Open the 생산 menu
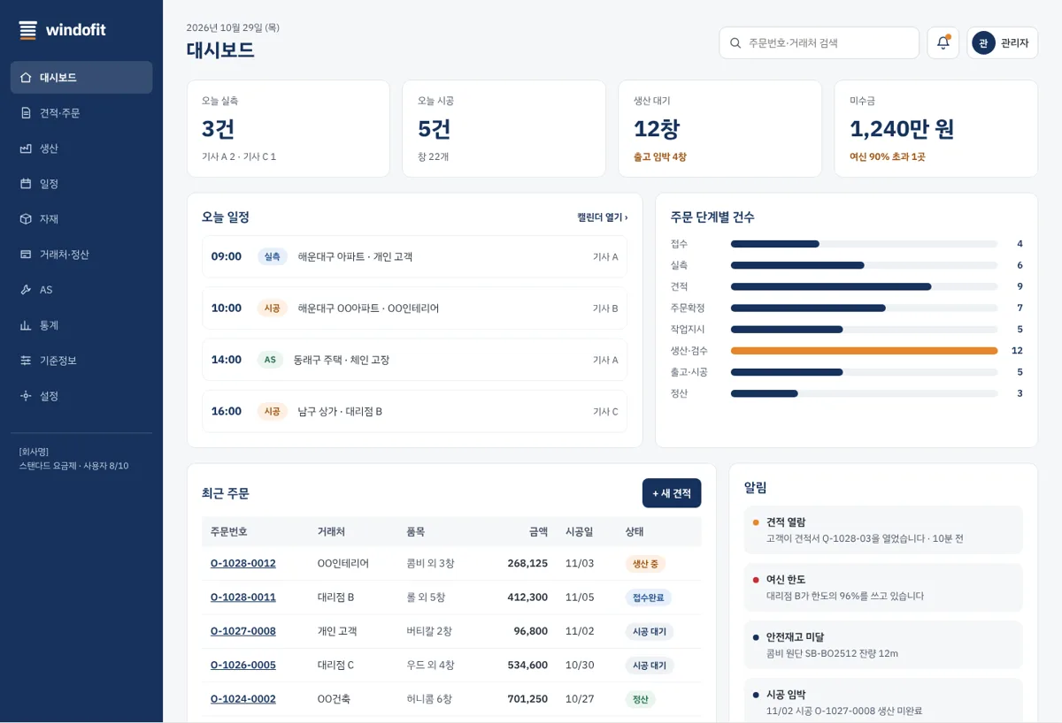The image size is (1062, 723). [81, 148]
